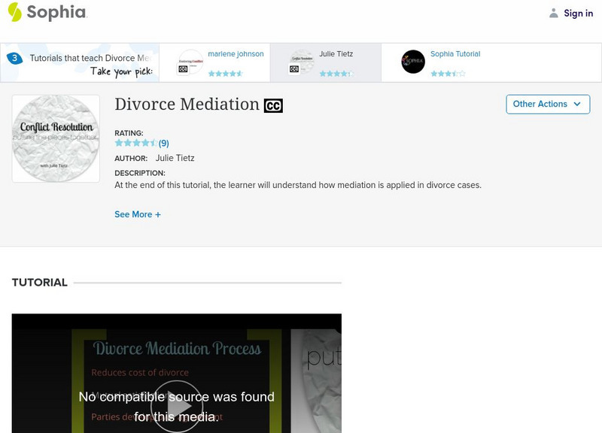Click the TUTORIAL section heading
The image size is (602, 433).
[x=40, y=283]
